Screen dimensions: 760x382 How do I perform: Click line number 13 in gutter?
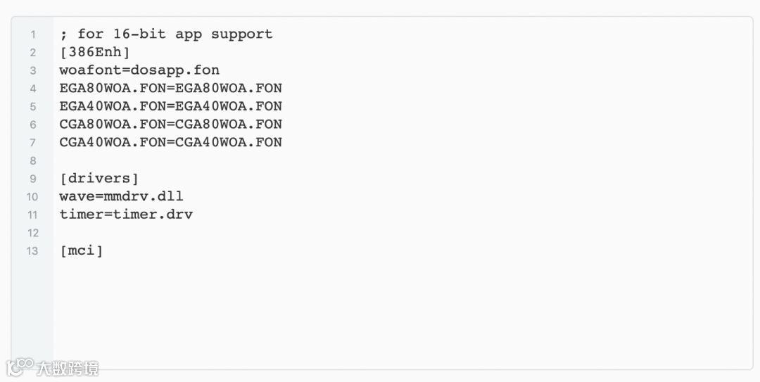point(32,251)
